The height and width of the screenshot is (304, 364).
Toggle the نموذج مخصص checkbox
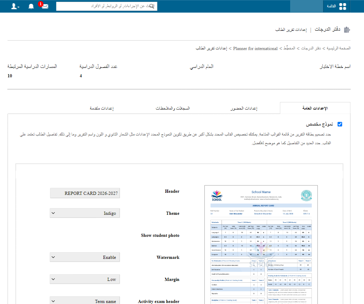tap(340, 124)
